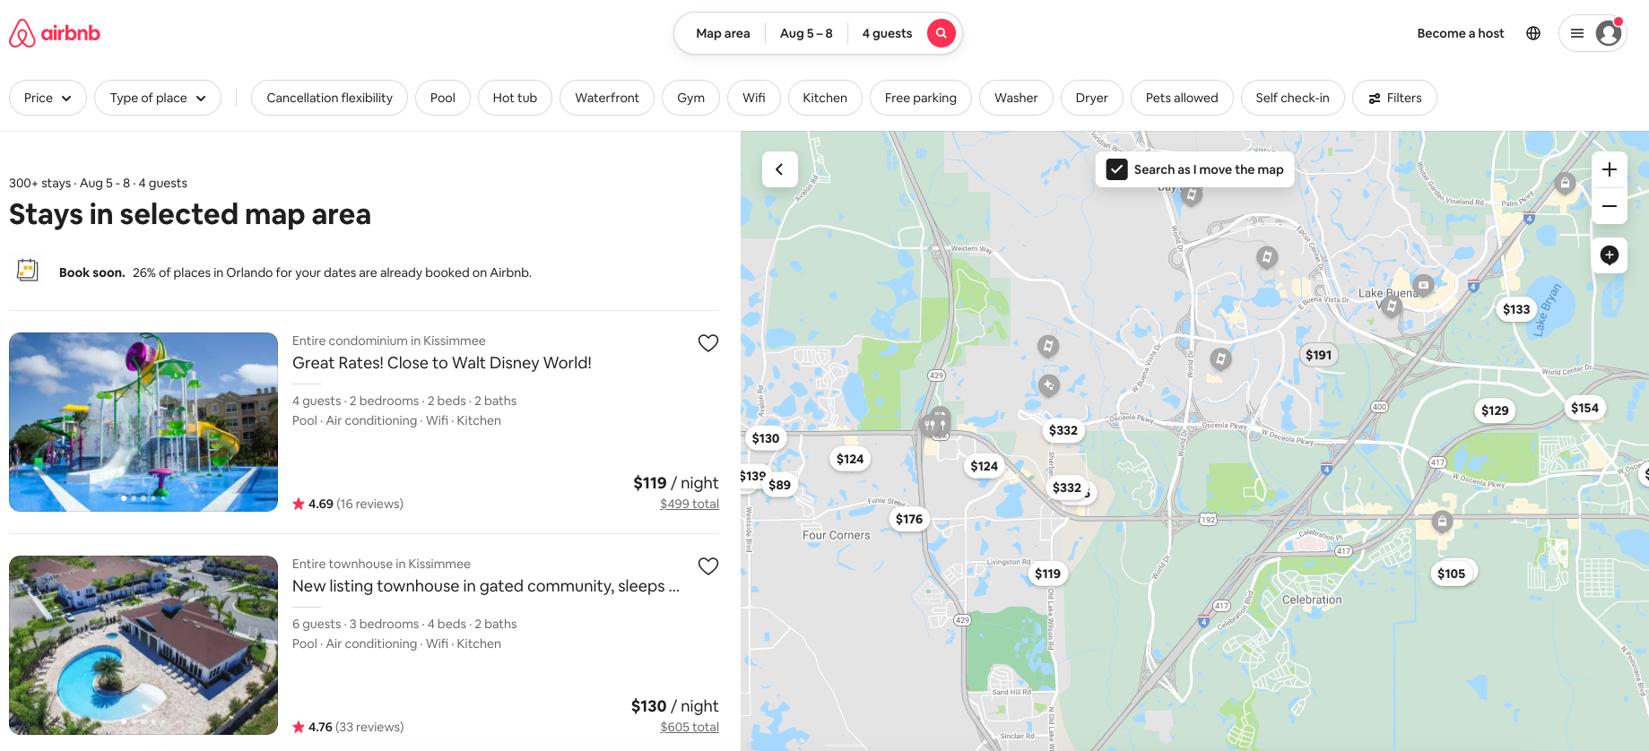Edit the Aug 5 – 8 dates
Viewport: 1649px width, 751px height.
pyautogui.click(x=805, y=33)
